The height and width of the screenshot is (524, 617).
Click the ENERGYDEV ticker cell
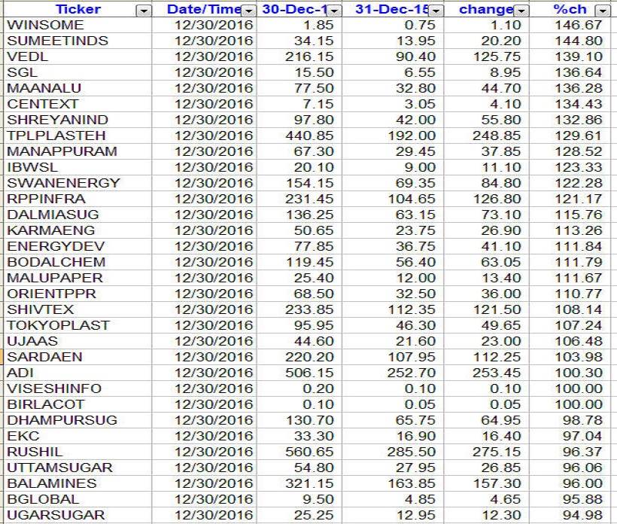tap(78, 246)
